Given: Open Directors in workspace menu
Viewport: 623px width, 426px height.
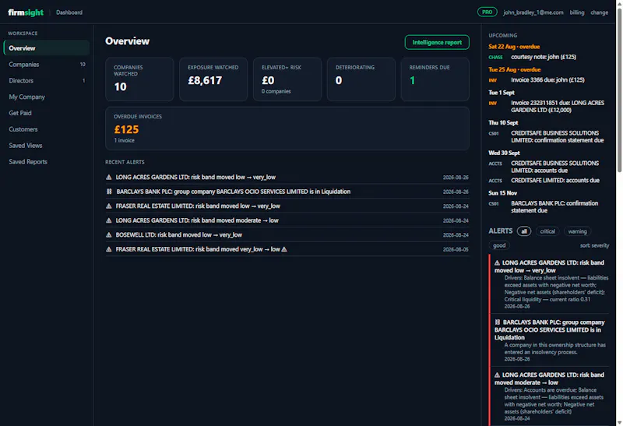Looking at the screenshot, I should (47, 81).
